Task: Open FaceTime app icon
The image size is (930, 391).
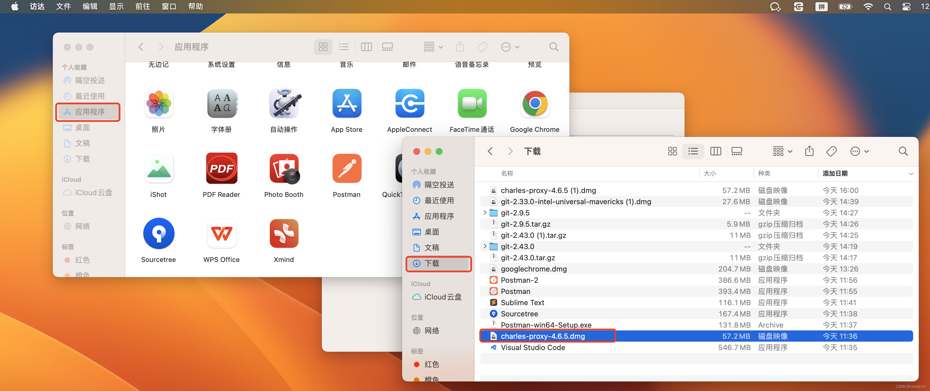Action: click(472, 104)
